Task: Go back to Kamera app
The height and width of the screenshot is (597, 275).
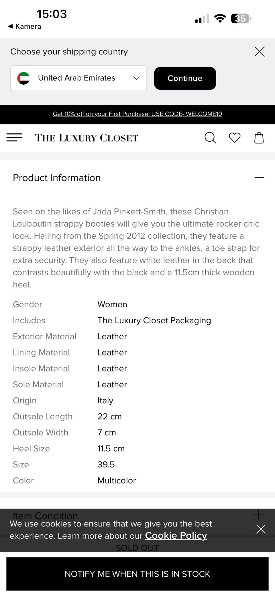Action: 25,26
